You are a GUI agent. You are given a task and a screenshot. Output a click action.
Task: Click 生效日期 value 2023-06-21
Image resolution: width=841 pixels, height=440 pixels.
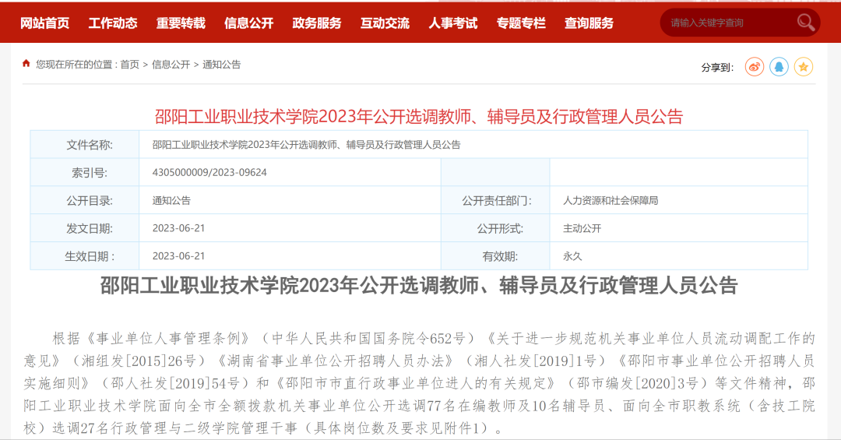click(x=178, y=256)
